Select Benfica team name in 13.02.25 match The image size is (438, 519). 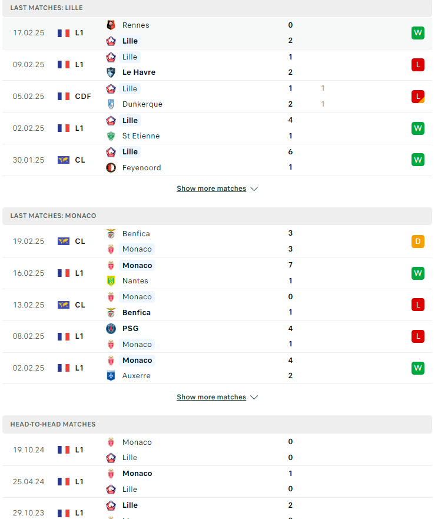coord(137,312)
